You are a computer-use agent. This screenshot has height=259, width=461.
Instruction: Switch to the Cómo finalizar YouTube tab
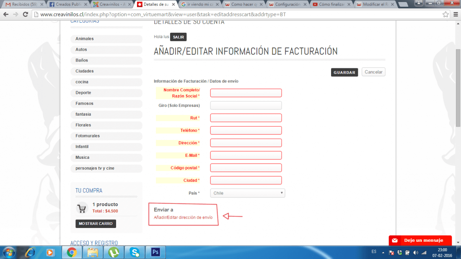click(332, 5)
